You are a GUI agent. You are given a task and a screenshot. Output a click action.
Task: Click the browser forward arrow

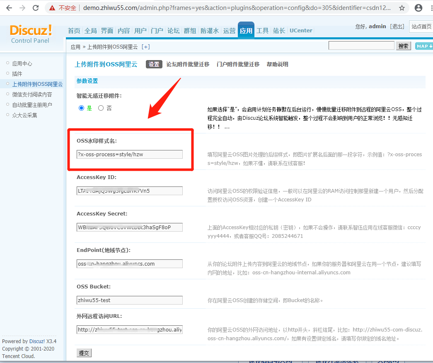pos(22,8)
